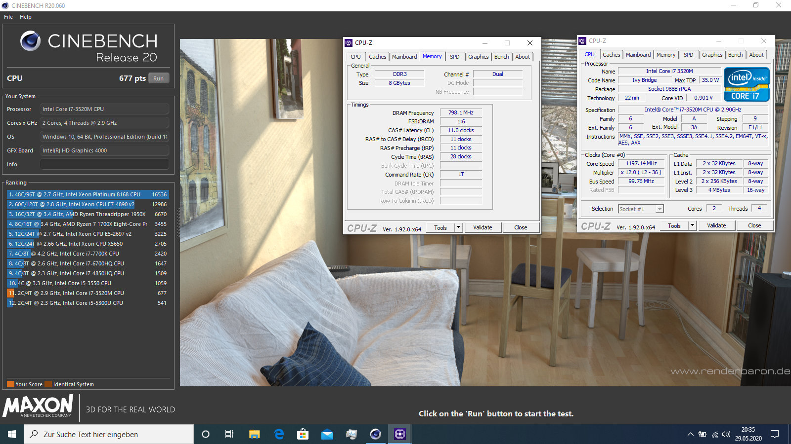Click Tools button in Memory CPU-Z window
791x444 pixels.
(x=440, y=227)
